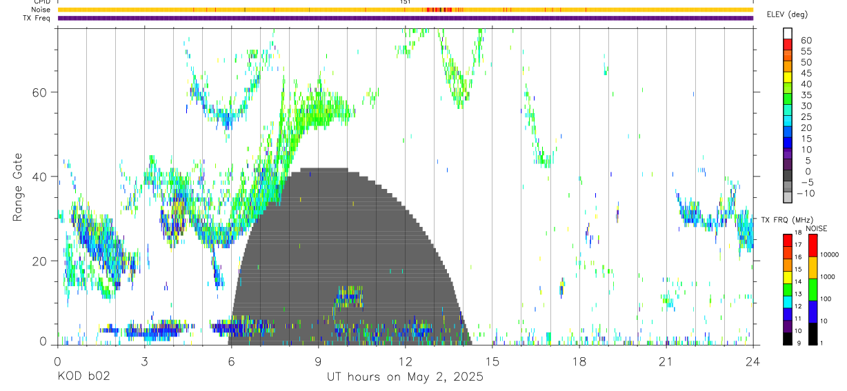Select the yellow 40–45 swatch on the ELEV colorbar
The height and width of the screenshot is (391, 847).
(x=787, y=77)
